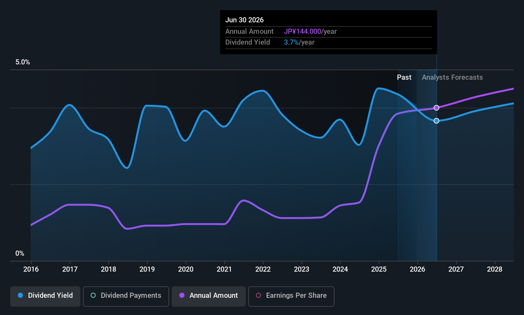Viewport: 524px width, 315px height.
Task: Click the Jun 30 2026 tooltip date
Action: click(244, 20)
